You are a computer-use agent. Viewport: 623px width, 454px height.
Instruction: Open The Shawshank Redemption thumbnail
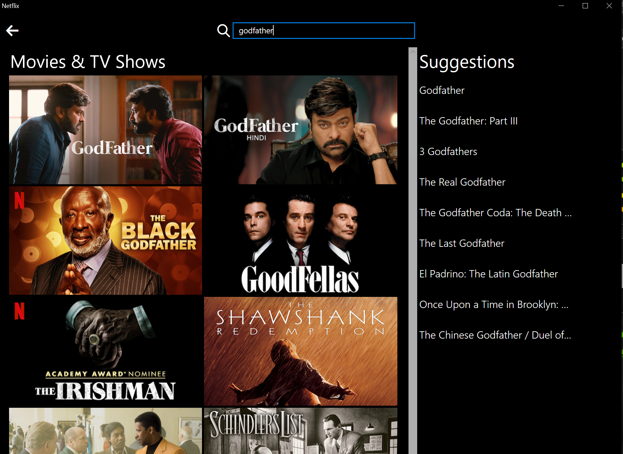tap(301, 351)
